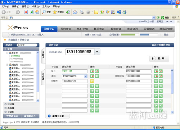This screenshot has width=180, height=130.
Task: Click 常小华 contact person icon
Action: tap(10, 53)
